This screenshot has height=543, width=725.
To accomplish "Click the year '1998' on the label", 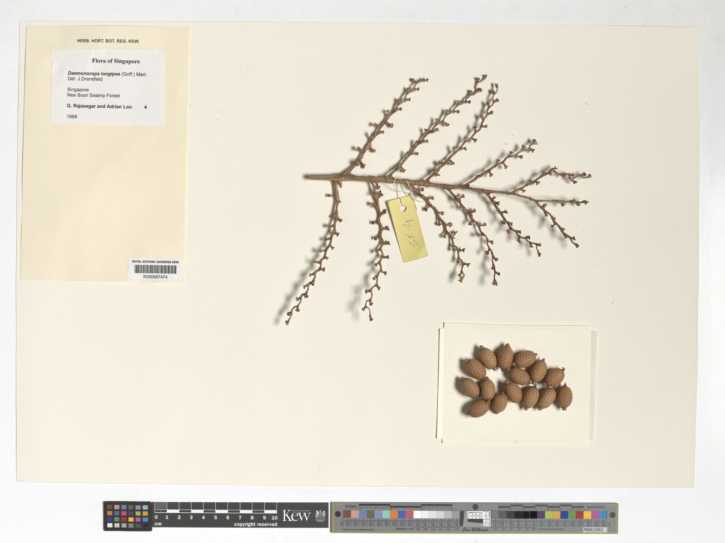I will (72, 117).
